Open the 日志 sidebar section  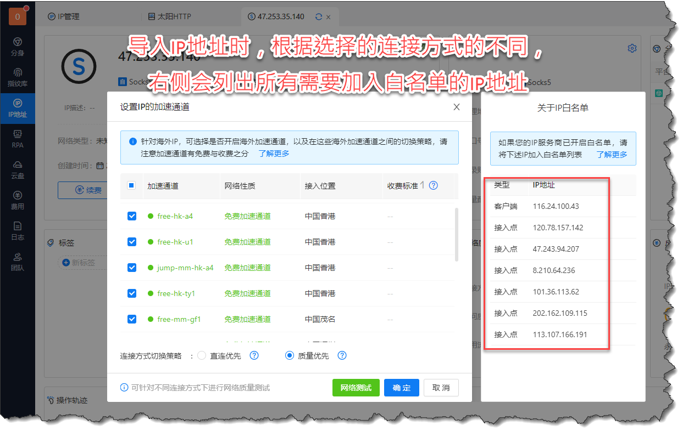pos(18,231)
